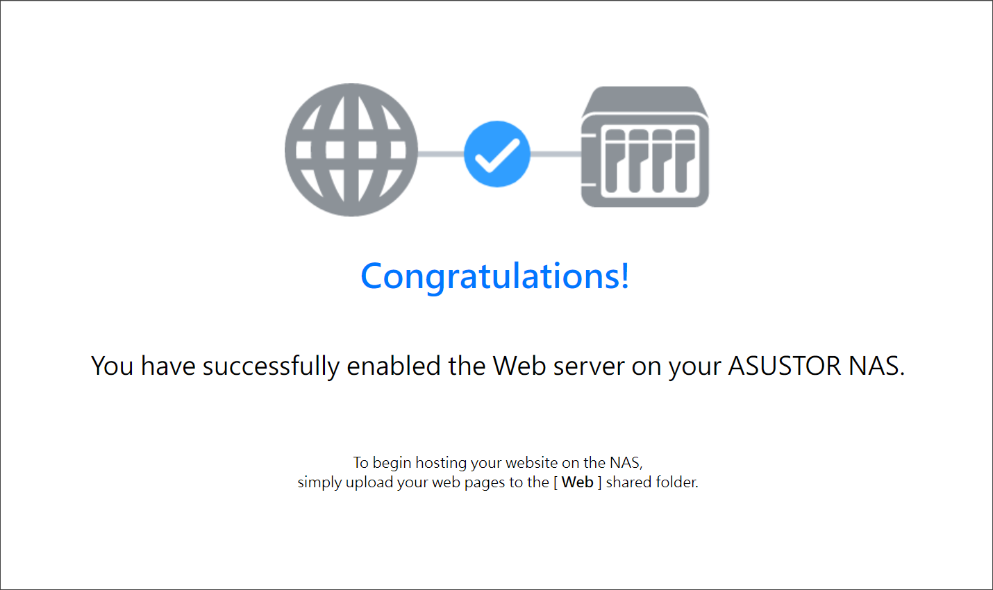The width and height of the screenshot is (993, 590).
Task: Click the word 'successfully' in main sentence
Action: [x=271, y=366]
